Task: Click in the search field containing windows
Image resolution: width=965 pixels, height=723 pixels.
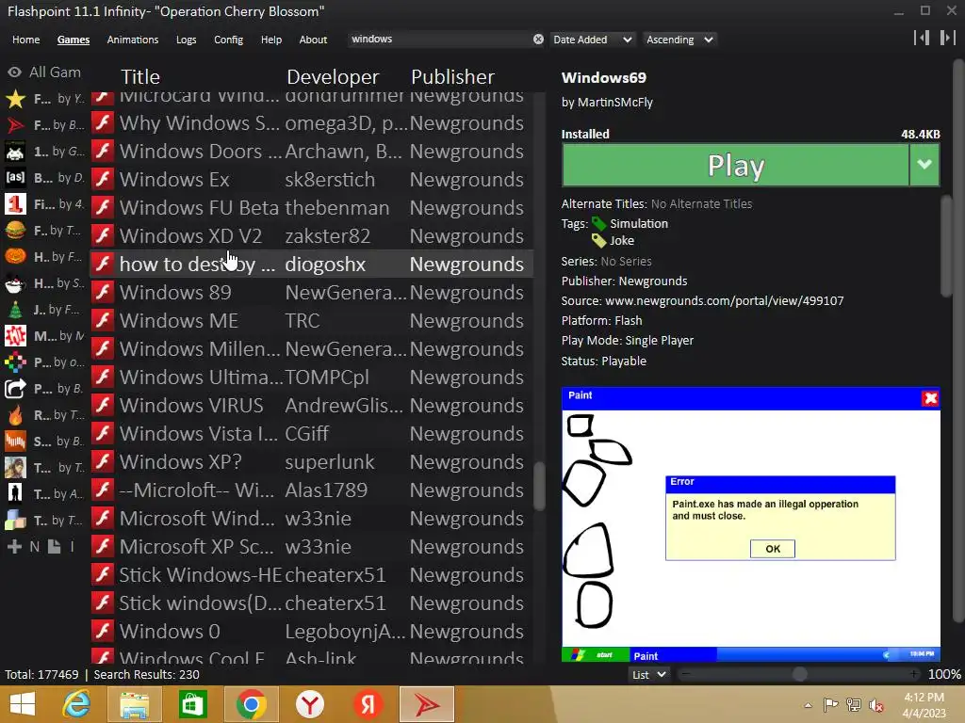Action: (x=439, y=40)
